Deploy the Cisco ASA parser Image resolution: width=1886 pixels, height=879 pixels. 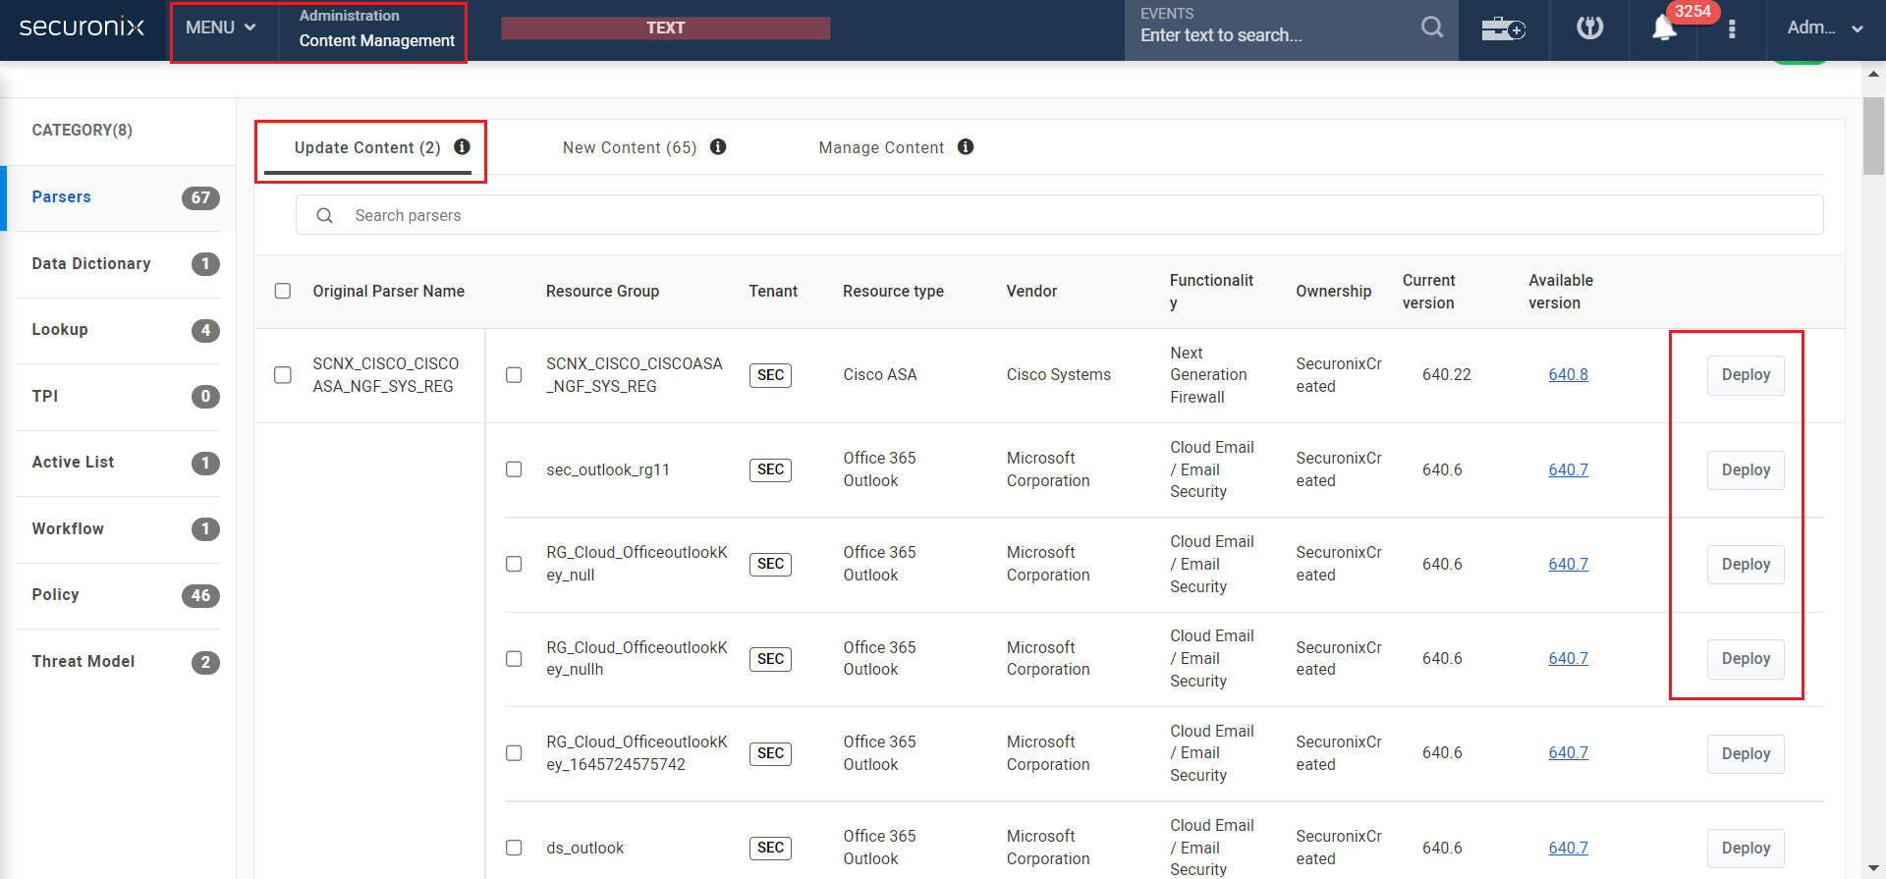pos(1746,375)
